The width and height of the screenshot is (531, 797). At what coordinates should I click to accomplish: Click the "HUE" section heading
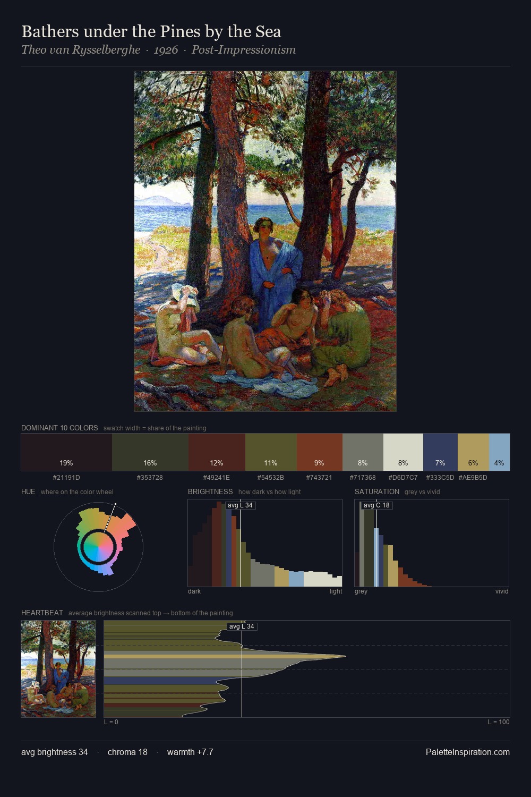point(28,491)
